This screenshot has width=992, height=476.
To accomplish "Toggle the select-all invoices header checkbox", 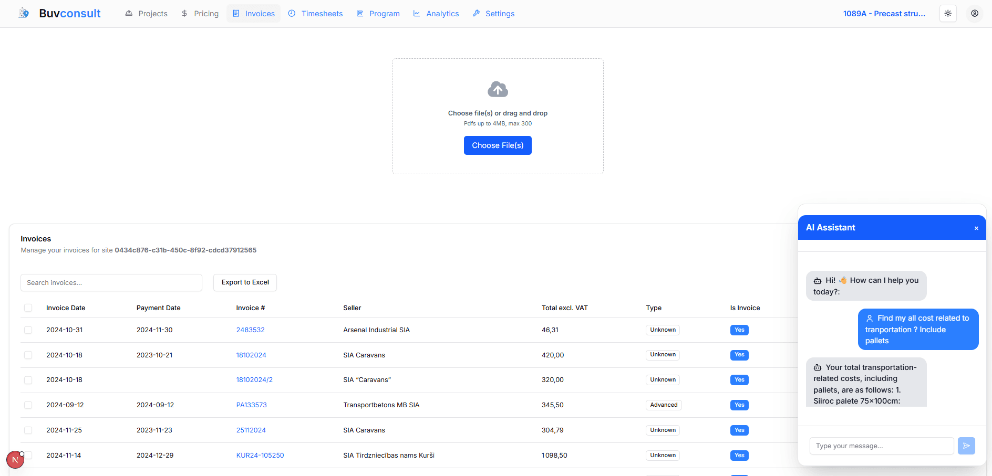I will click(x=28, y=308).
